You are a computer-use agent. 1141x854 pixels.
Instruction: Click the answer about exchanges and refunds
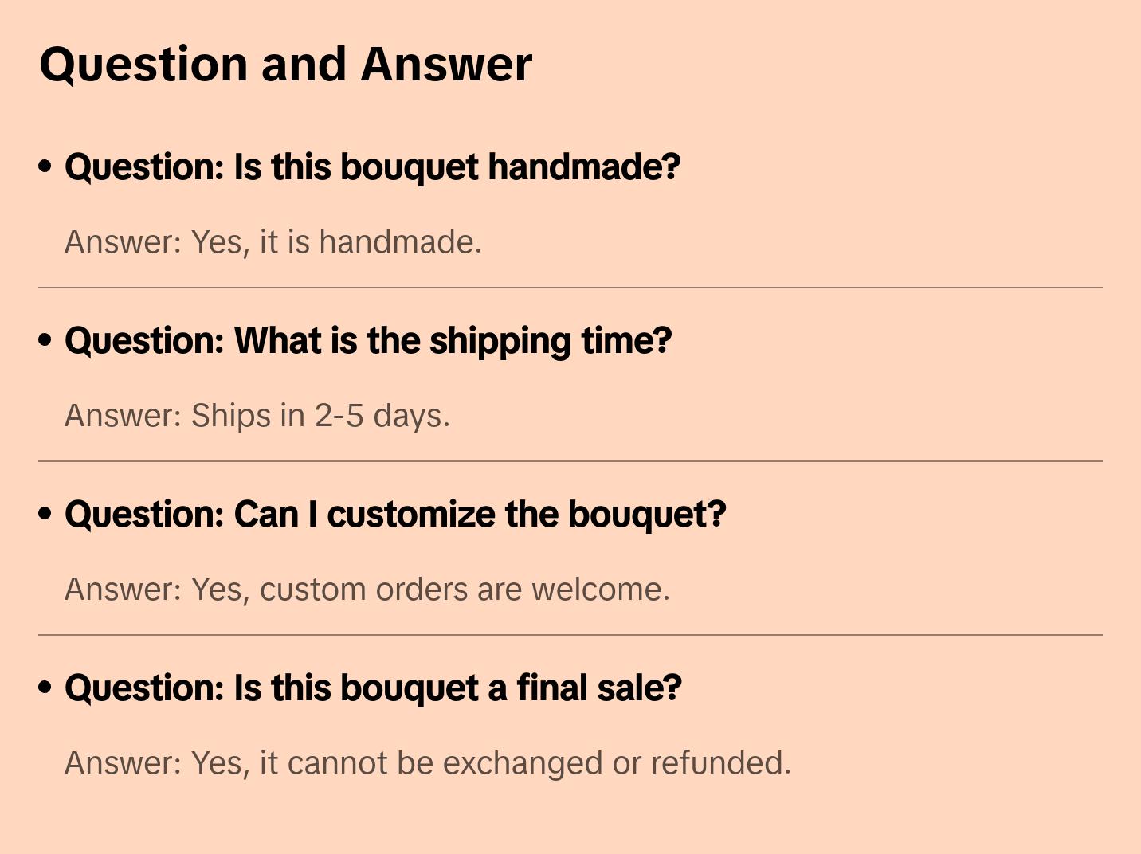click(x=428, y=763)
